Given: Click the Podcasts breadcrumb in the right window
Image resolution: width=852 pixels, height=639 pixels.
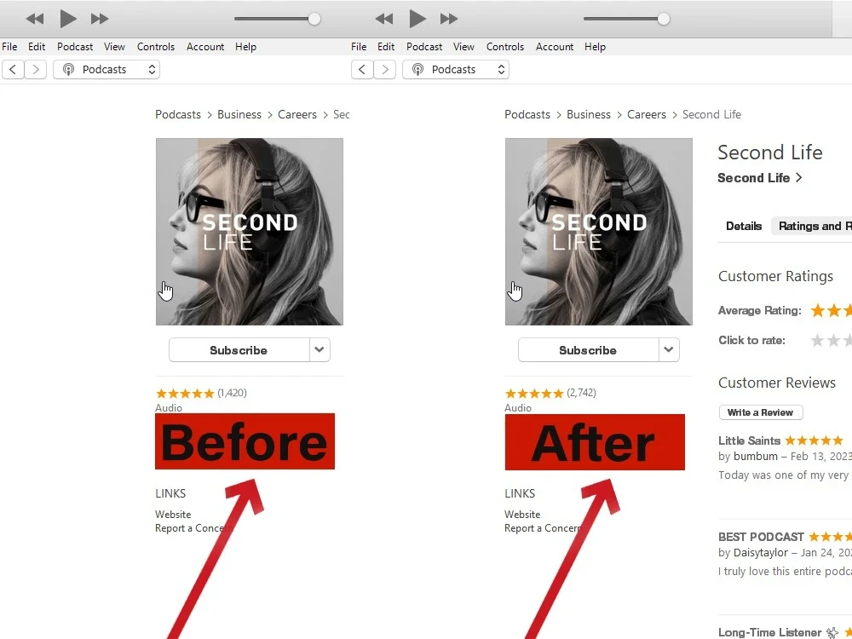Looking at the screenshot, I should pyautogui.click(x=527, y=115).
